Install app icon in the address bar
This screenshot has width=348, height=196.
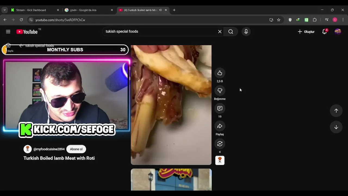click(x=271, y=20)
